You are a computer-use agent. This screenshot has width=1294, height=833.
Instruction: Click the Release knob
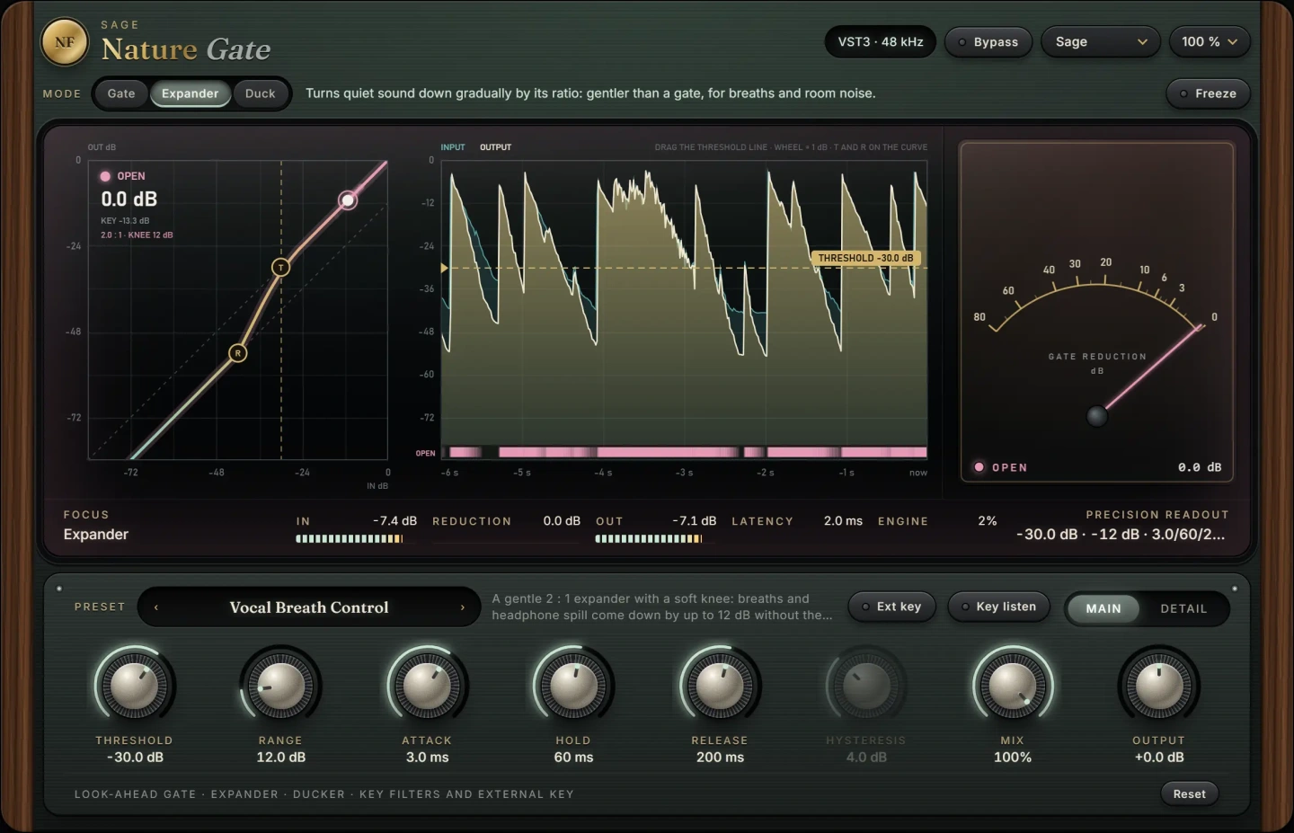[x=720, y=687]
